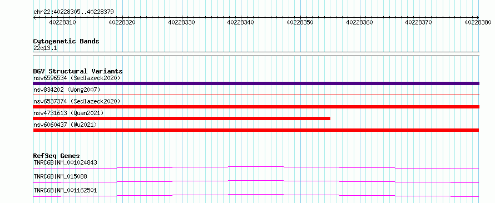The image size is (495, 203).
Task: Click ruler position 40228310
Action: coord(63,22)
